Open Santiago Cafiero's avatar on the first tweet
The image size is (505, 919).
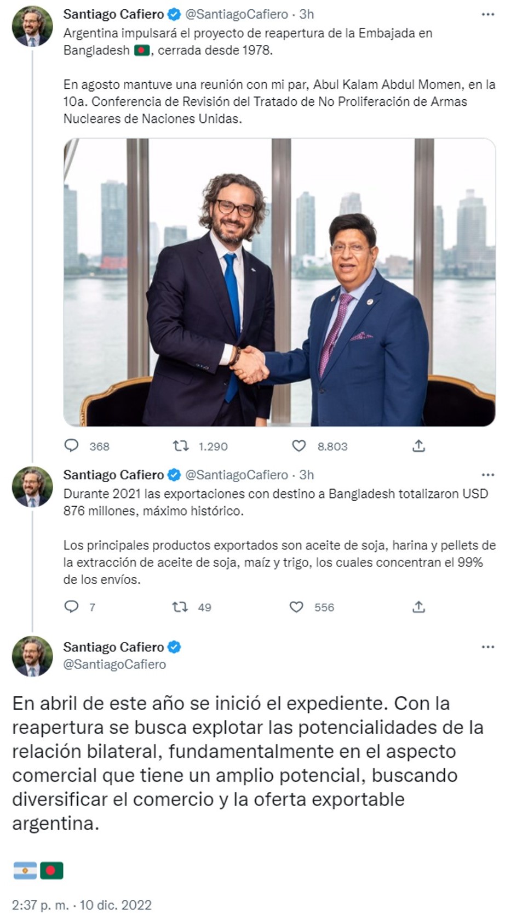point(32,26)
